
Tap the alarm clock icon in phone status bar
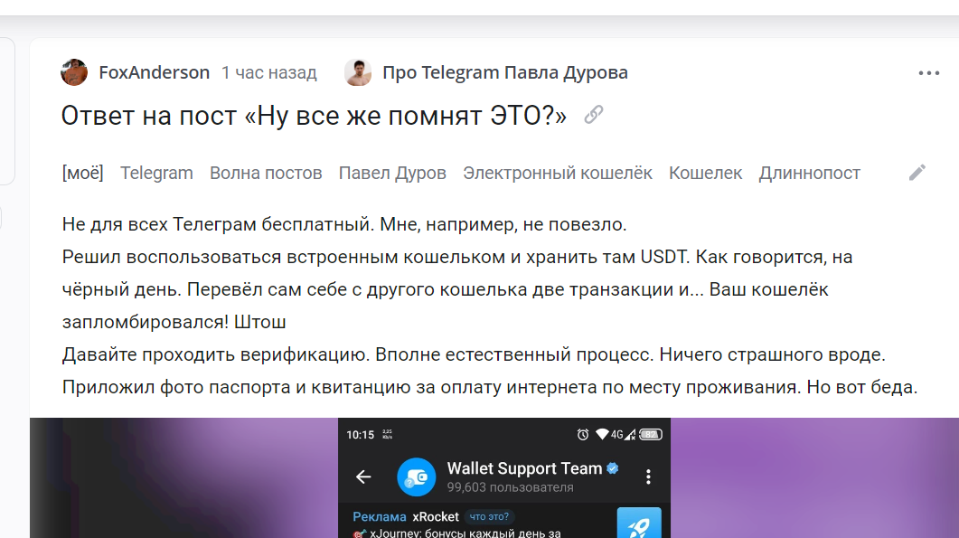tap(583, 435)
